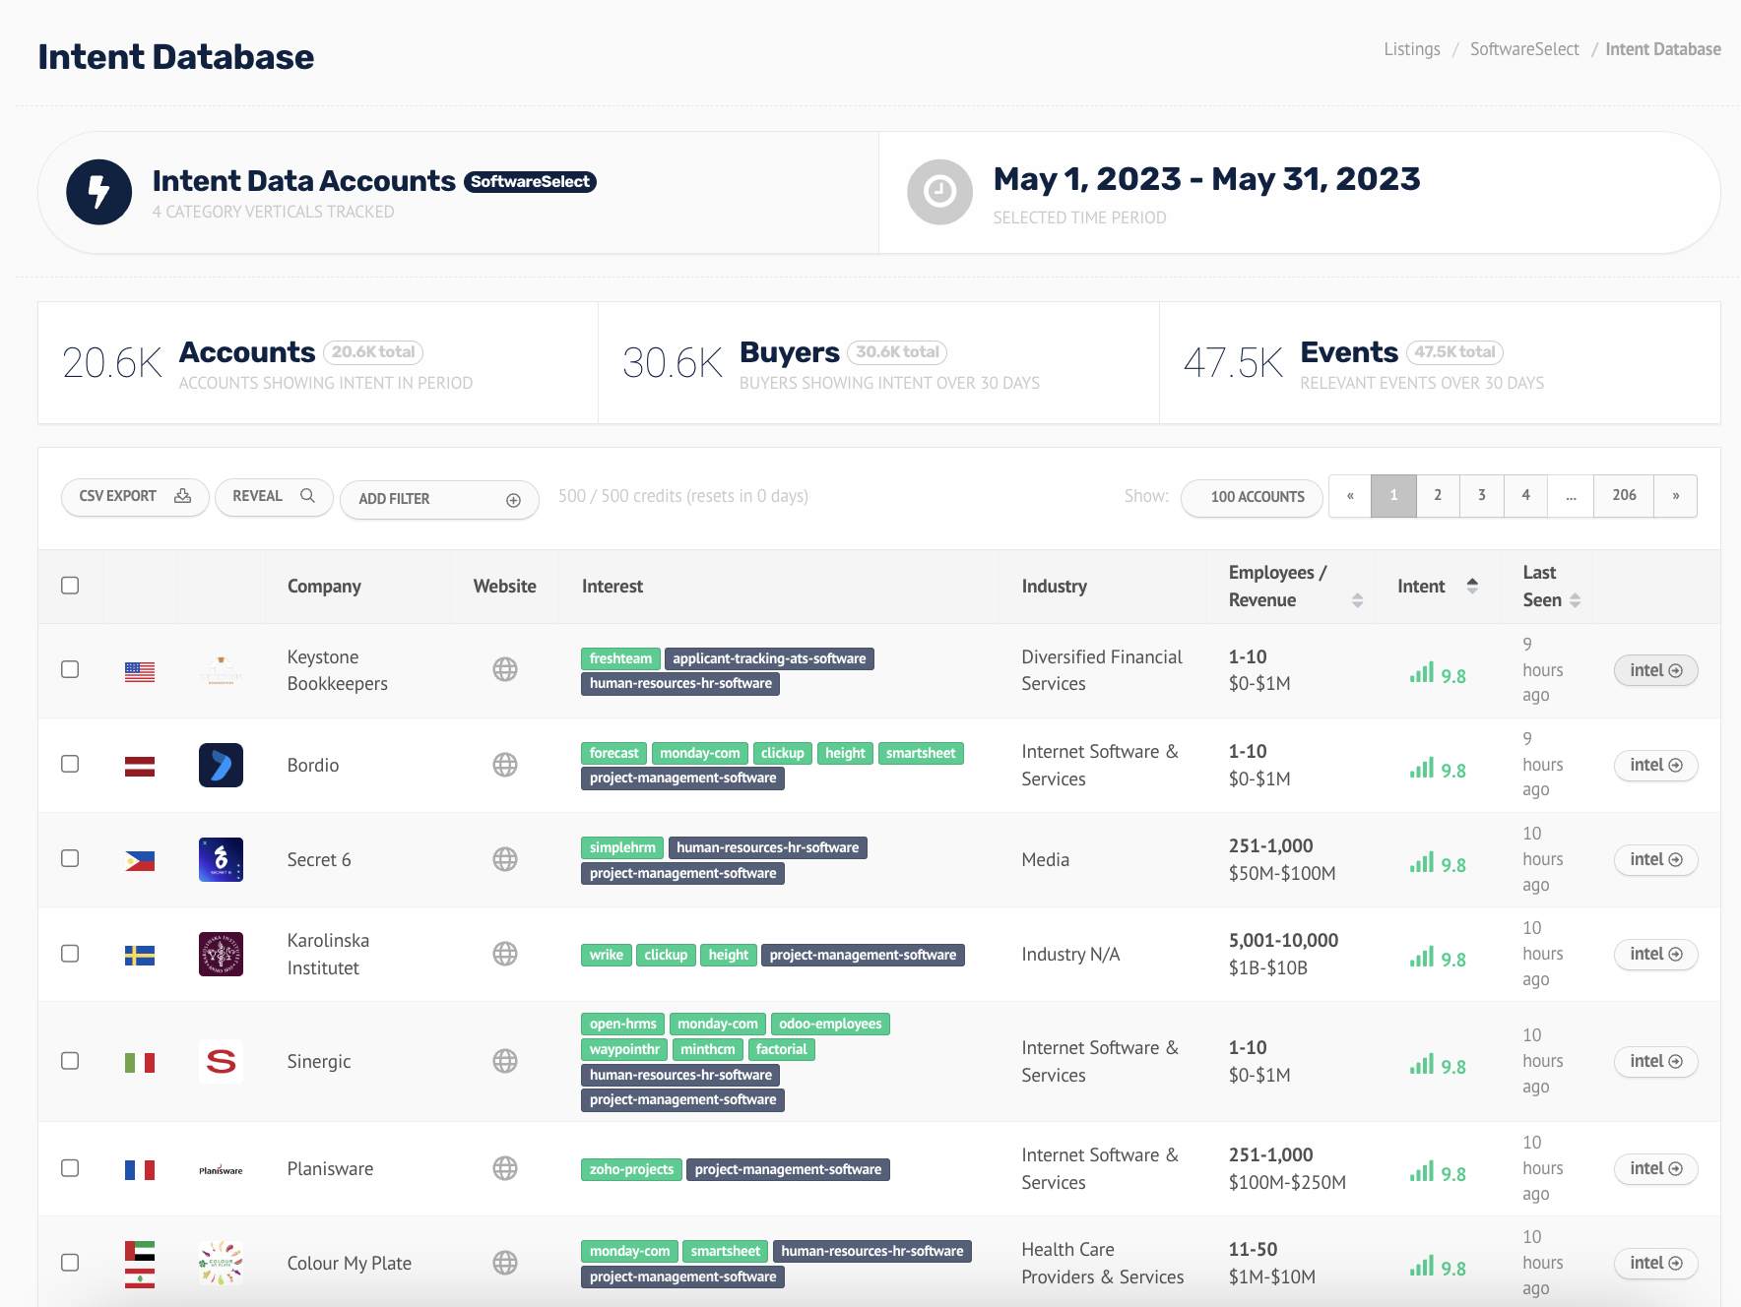Navigate to Listings in the breadcrumb
This screenshot has height=1307, width=1741.
tap(1412, 48)
